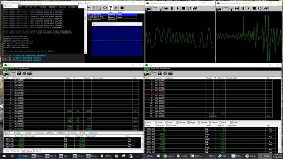Switch to Peers tab in Site 12
Image resolution: width=283 pixels, height=159 pixels.
[37, 151]
